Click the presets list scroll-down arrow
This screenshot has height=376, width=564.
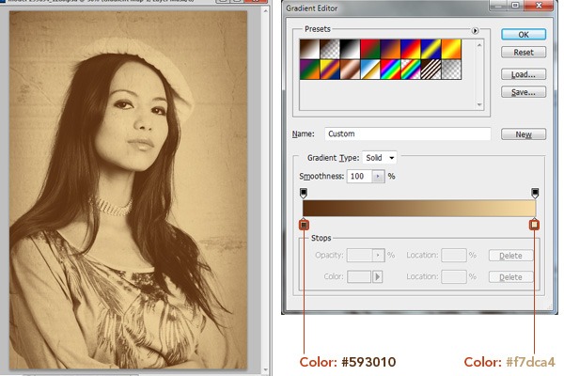479,104
